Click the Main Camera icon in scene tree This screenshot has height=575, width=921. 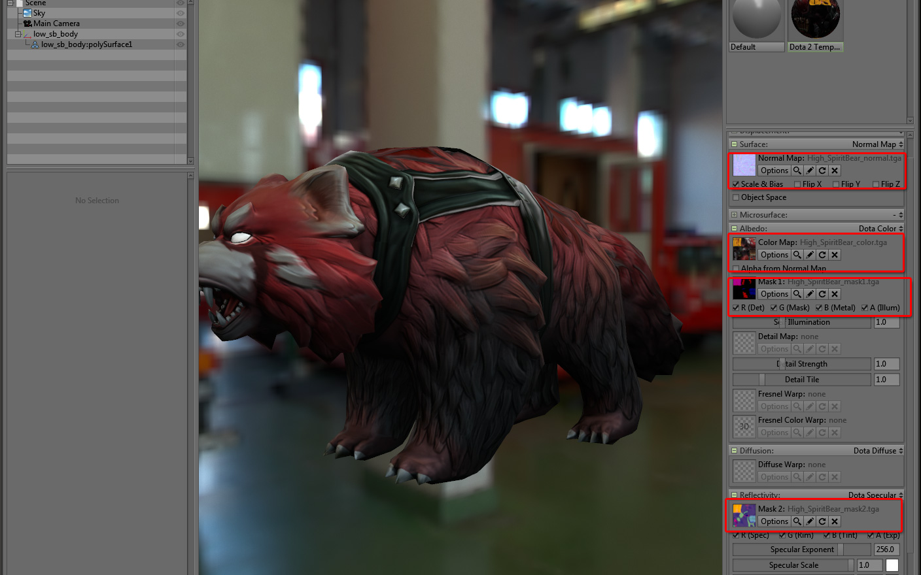(x=27, y=24)
